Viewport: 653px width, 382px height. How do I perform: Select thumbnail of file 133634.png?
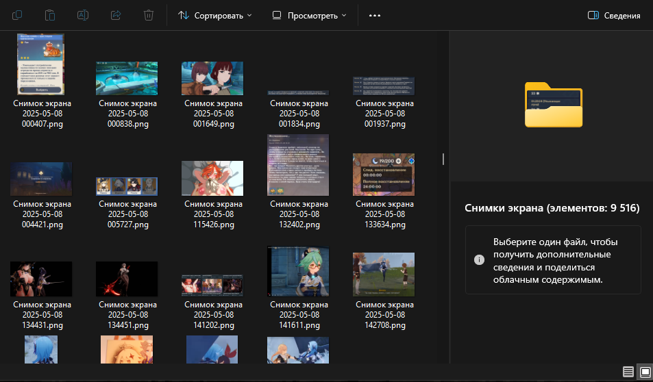click(384, 175)
